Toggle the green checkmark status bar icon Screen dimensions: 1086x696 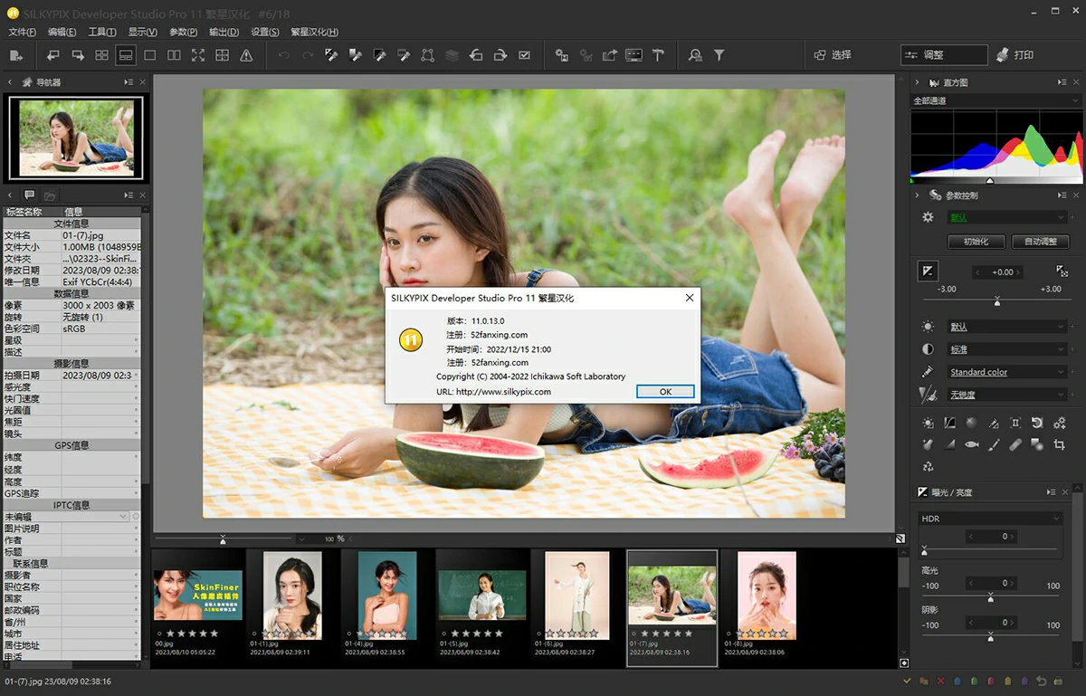coord(907,681)
